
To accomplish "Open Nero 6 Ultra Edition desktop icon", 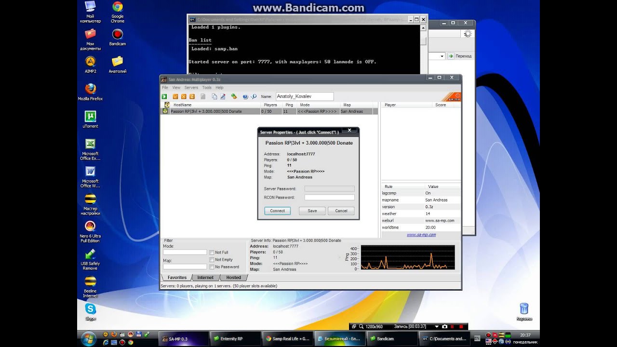I will pyautogui.click(x=90, y=232).
